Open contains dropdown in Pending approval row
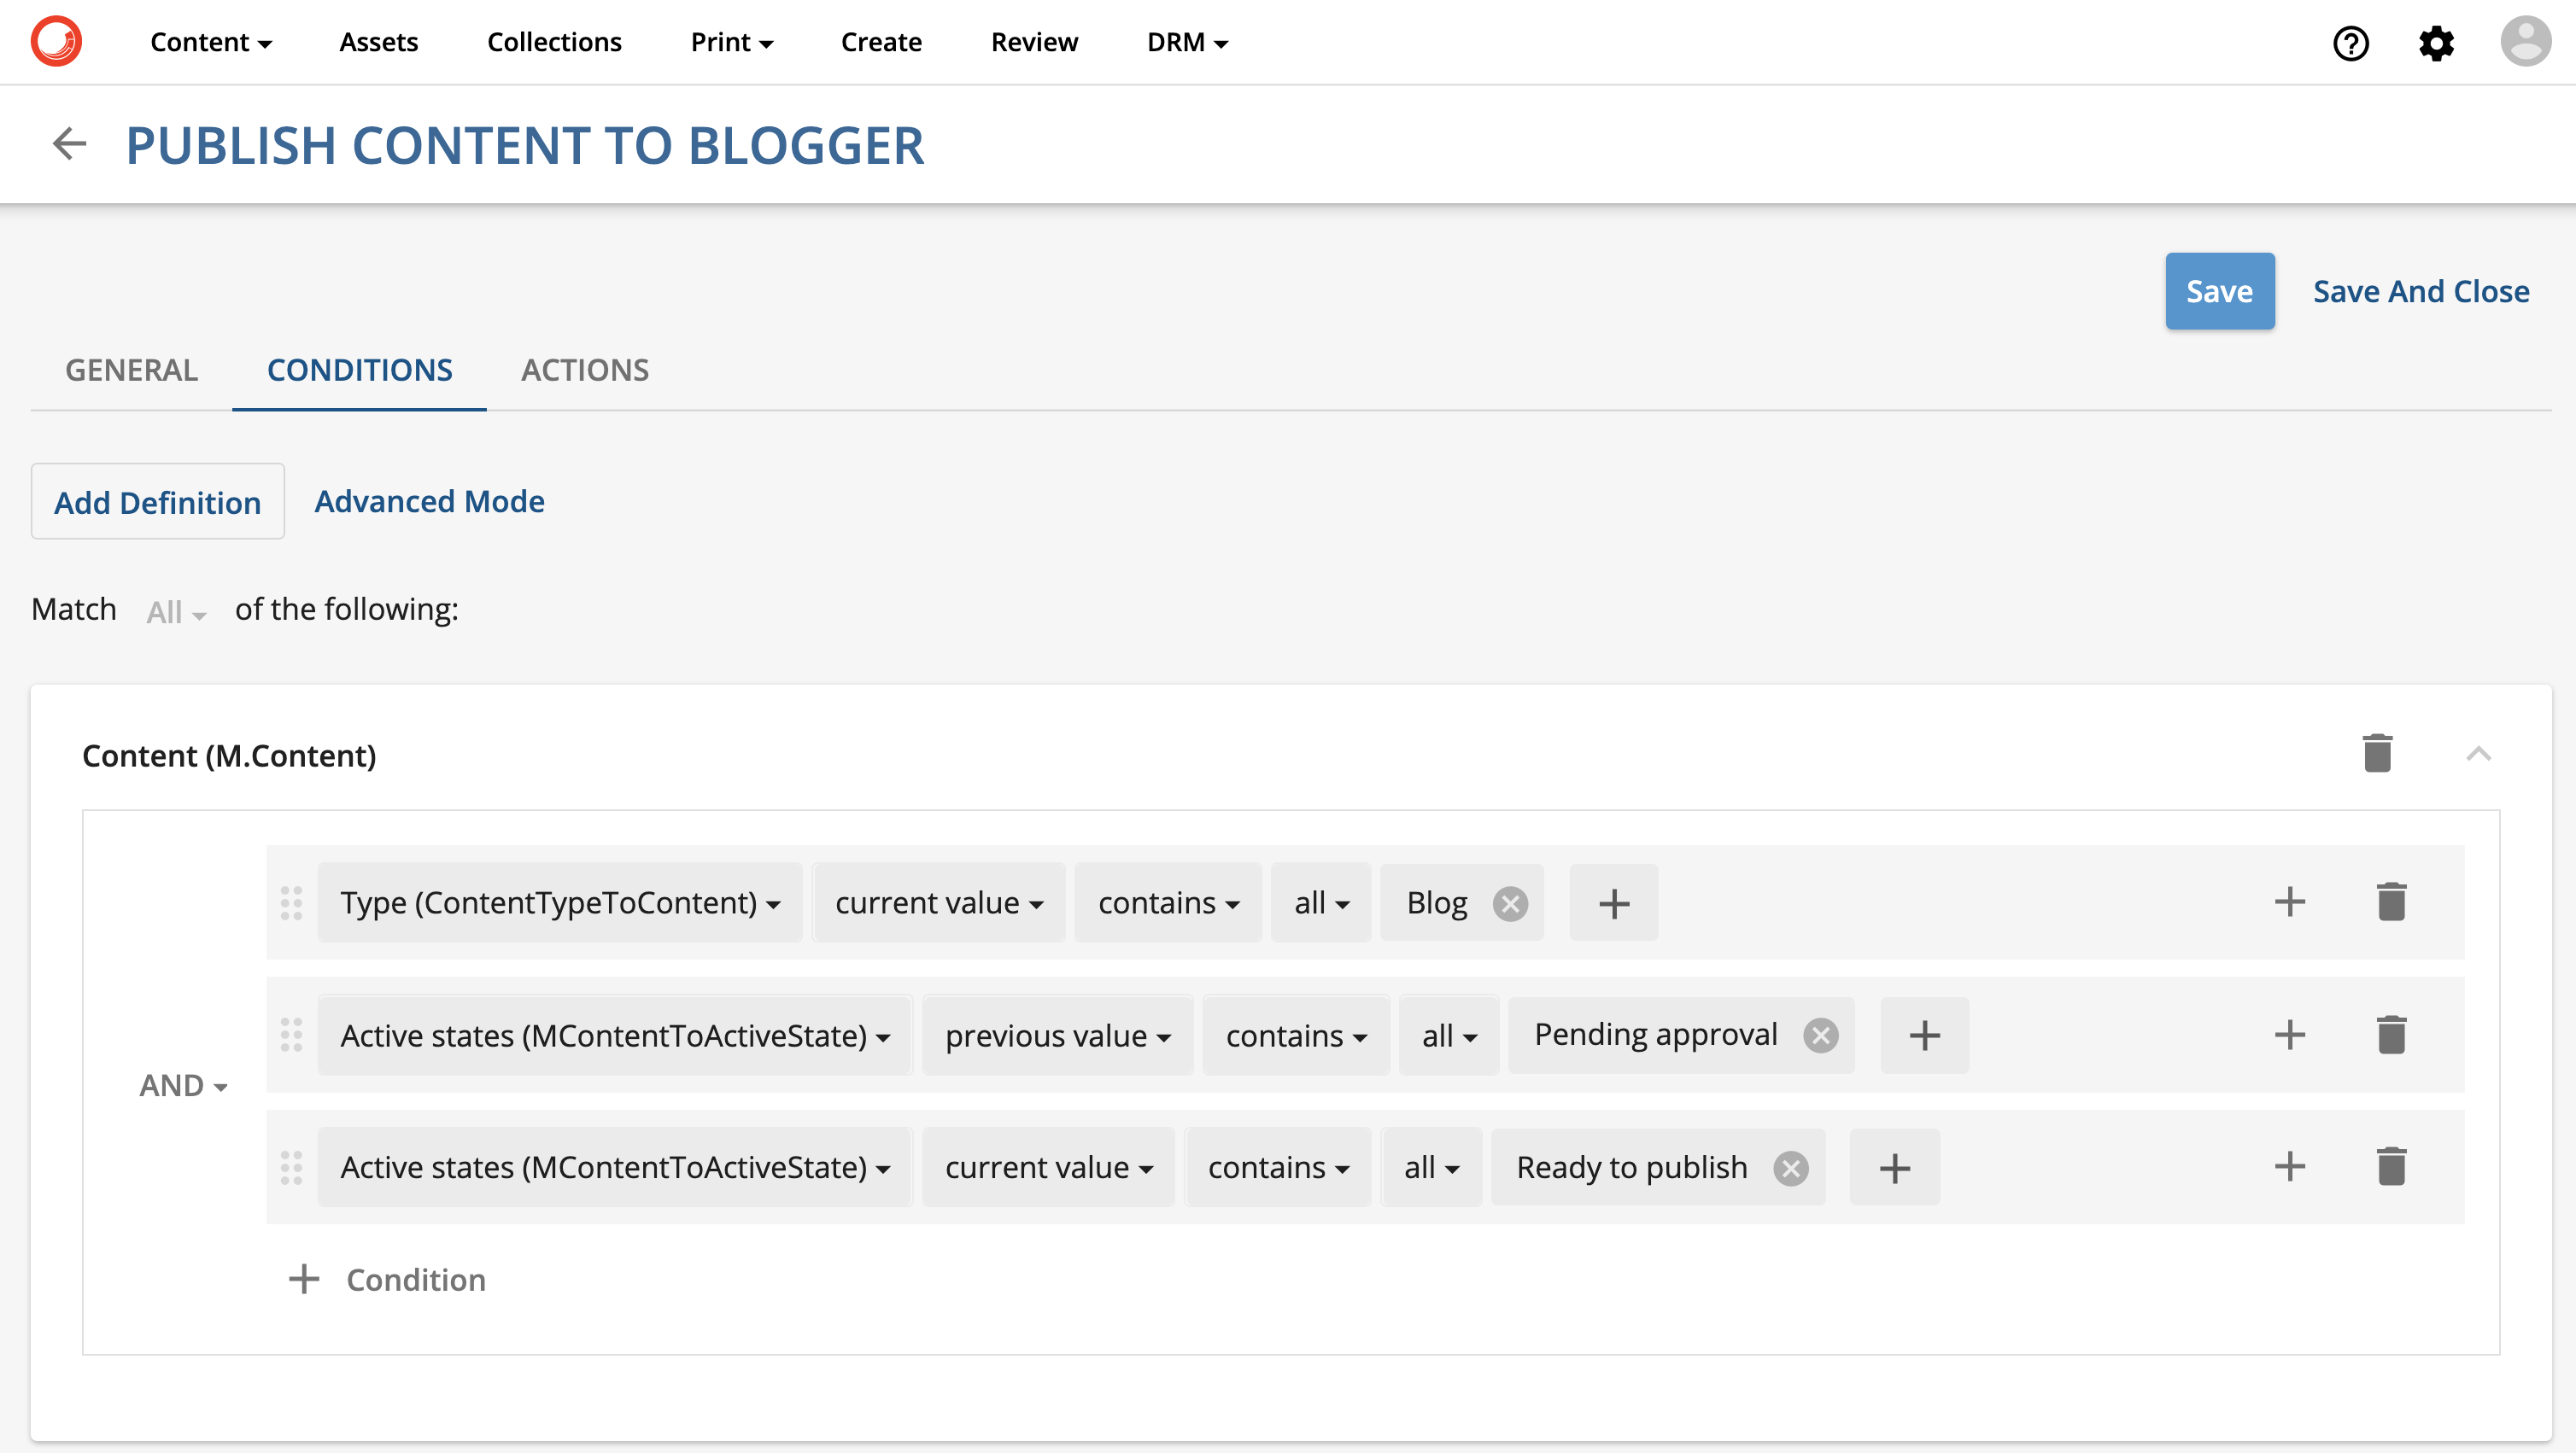The width and height of the screenshot is (2576, 1453). 1296,1036
